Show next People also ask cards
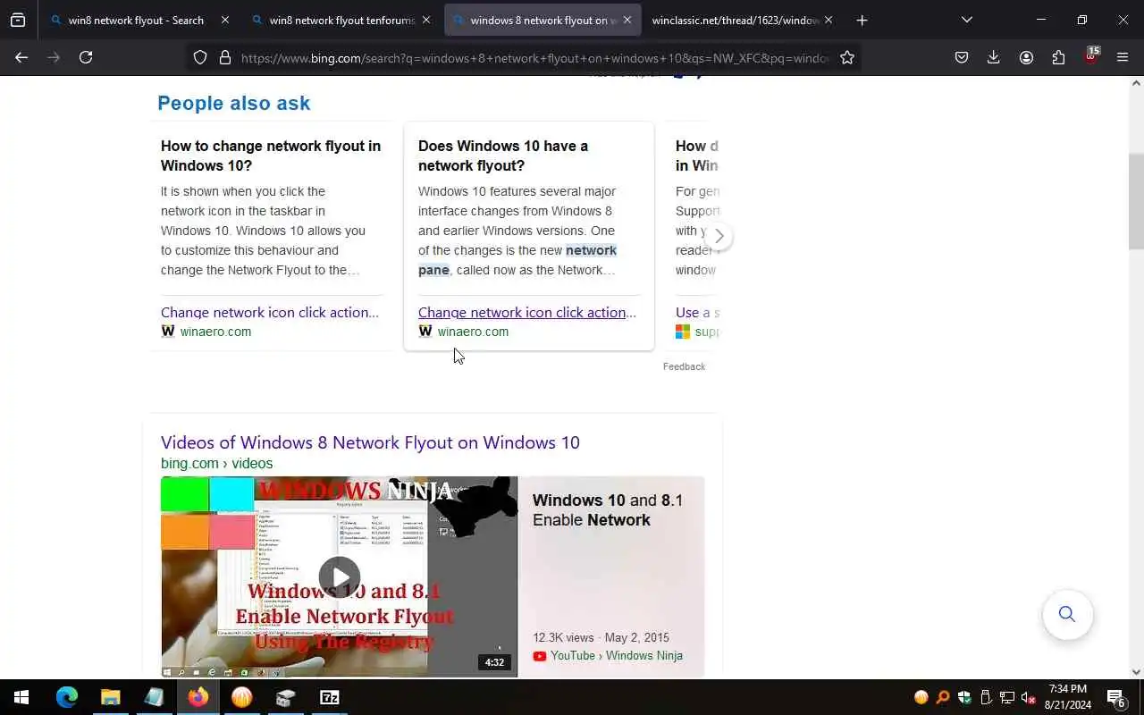The height and width of the screenshot is (715, 1144). tap(719, 236)
